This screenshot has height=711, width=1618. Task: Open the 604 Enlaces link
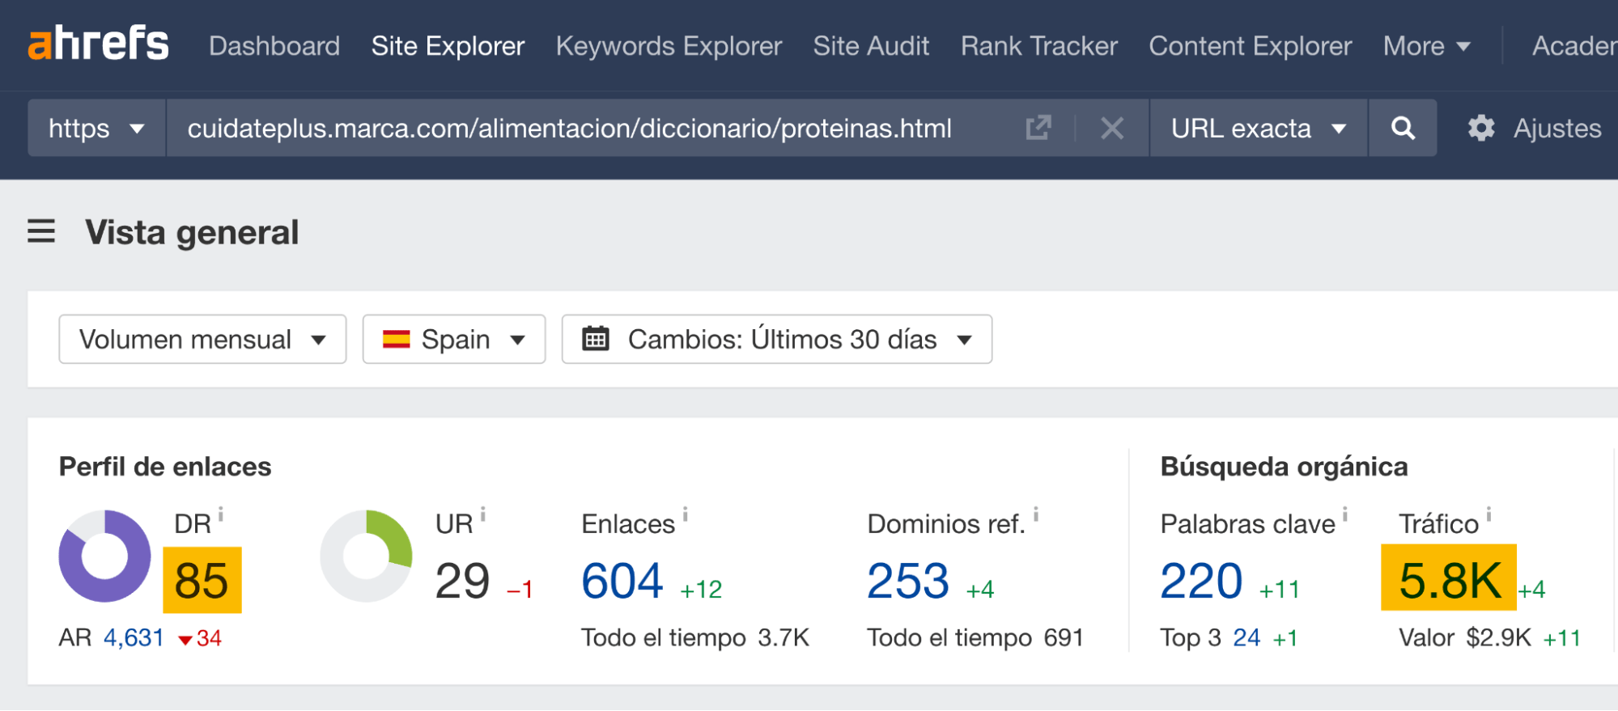(622, 581)
